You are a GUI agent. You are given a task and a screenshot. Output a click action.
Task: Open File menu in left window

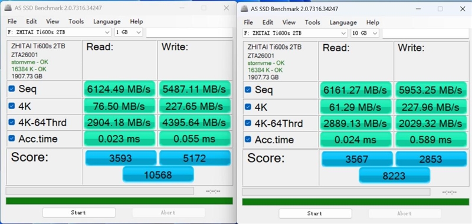pos(12,21)
